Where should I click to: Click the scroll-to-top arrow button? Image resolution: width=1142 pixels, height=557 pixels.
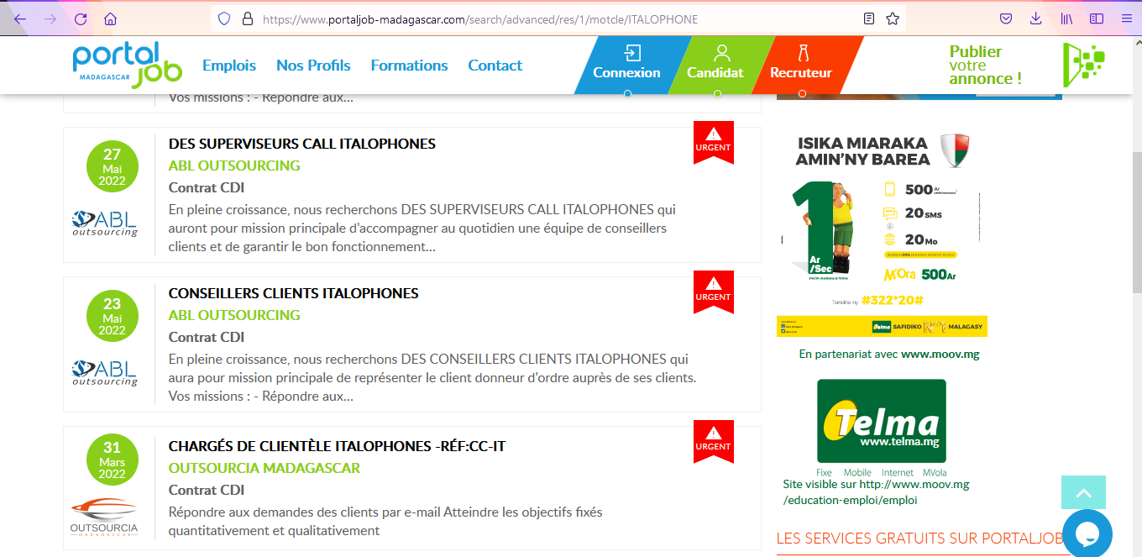click(1083, 493)
